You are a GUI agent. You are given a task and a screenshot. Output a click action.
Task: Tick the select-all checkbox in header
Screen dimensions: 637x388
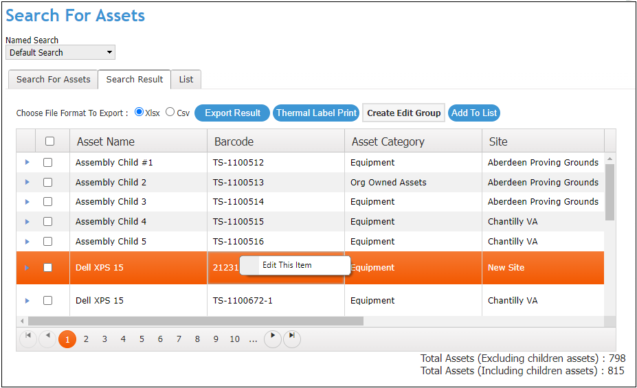49,141
